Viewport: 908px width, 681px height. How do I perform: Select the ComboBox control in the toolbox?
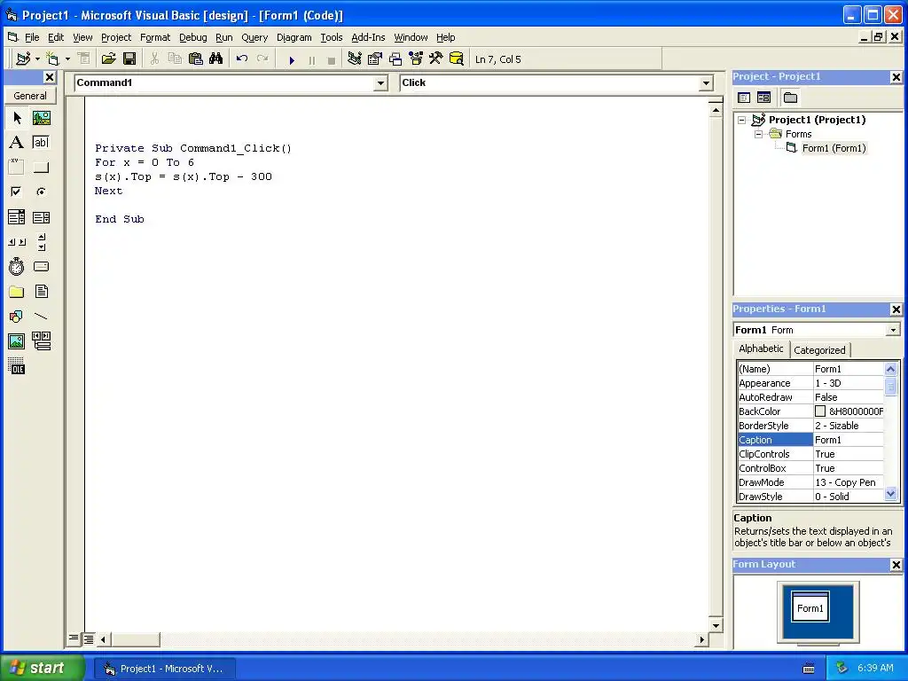tap(17, 217)
